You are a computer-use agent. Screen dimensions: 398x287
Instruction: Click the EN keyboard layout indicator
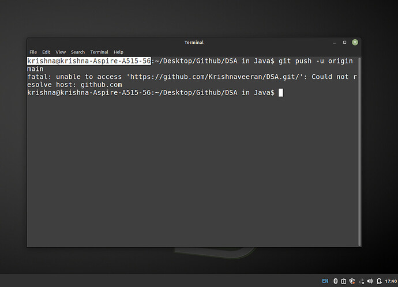325,281
